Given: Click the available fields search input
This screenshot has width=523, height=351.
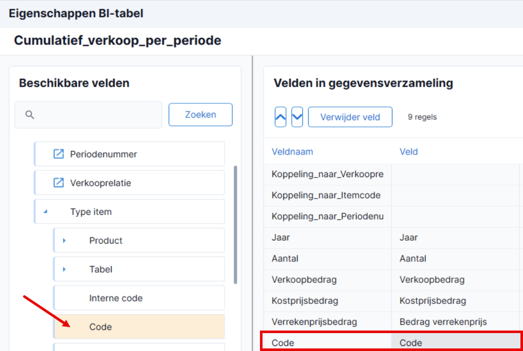Looking at the screenshot, I should (x=89, y=115).
